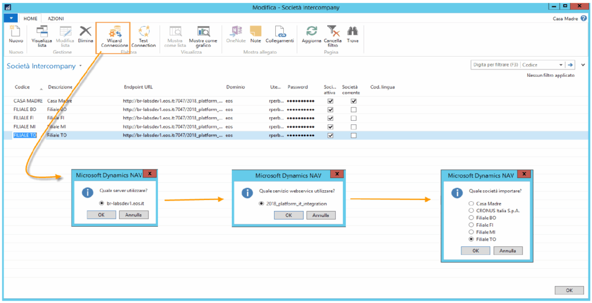The image size is (592, 303).
Task: Choose Filiale BO radio option
Action: (x=471, y=217)
